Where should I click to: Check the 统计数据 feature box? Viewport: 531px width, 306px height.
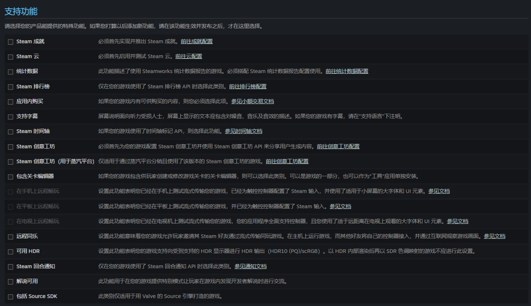(10, 72)
